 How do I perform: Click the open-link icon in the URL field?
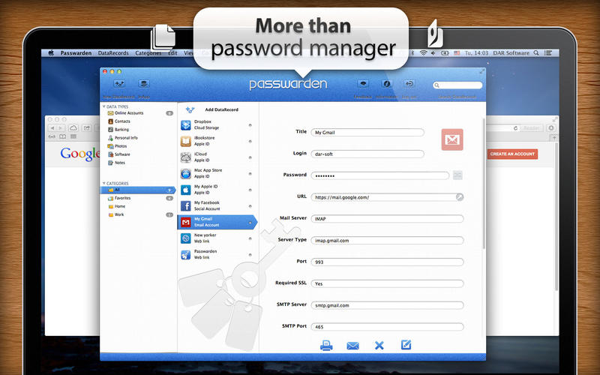[460, 197]
